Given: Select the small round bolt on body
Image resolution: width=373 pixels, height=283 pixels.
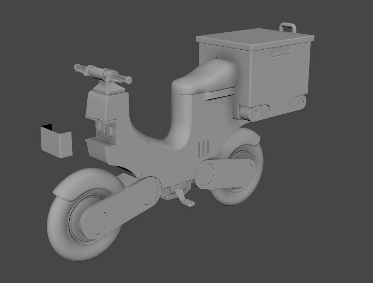Looking at the screenshot, I should pos(140,174).
